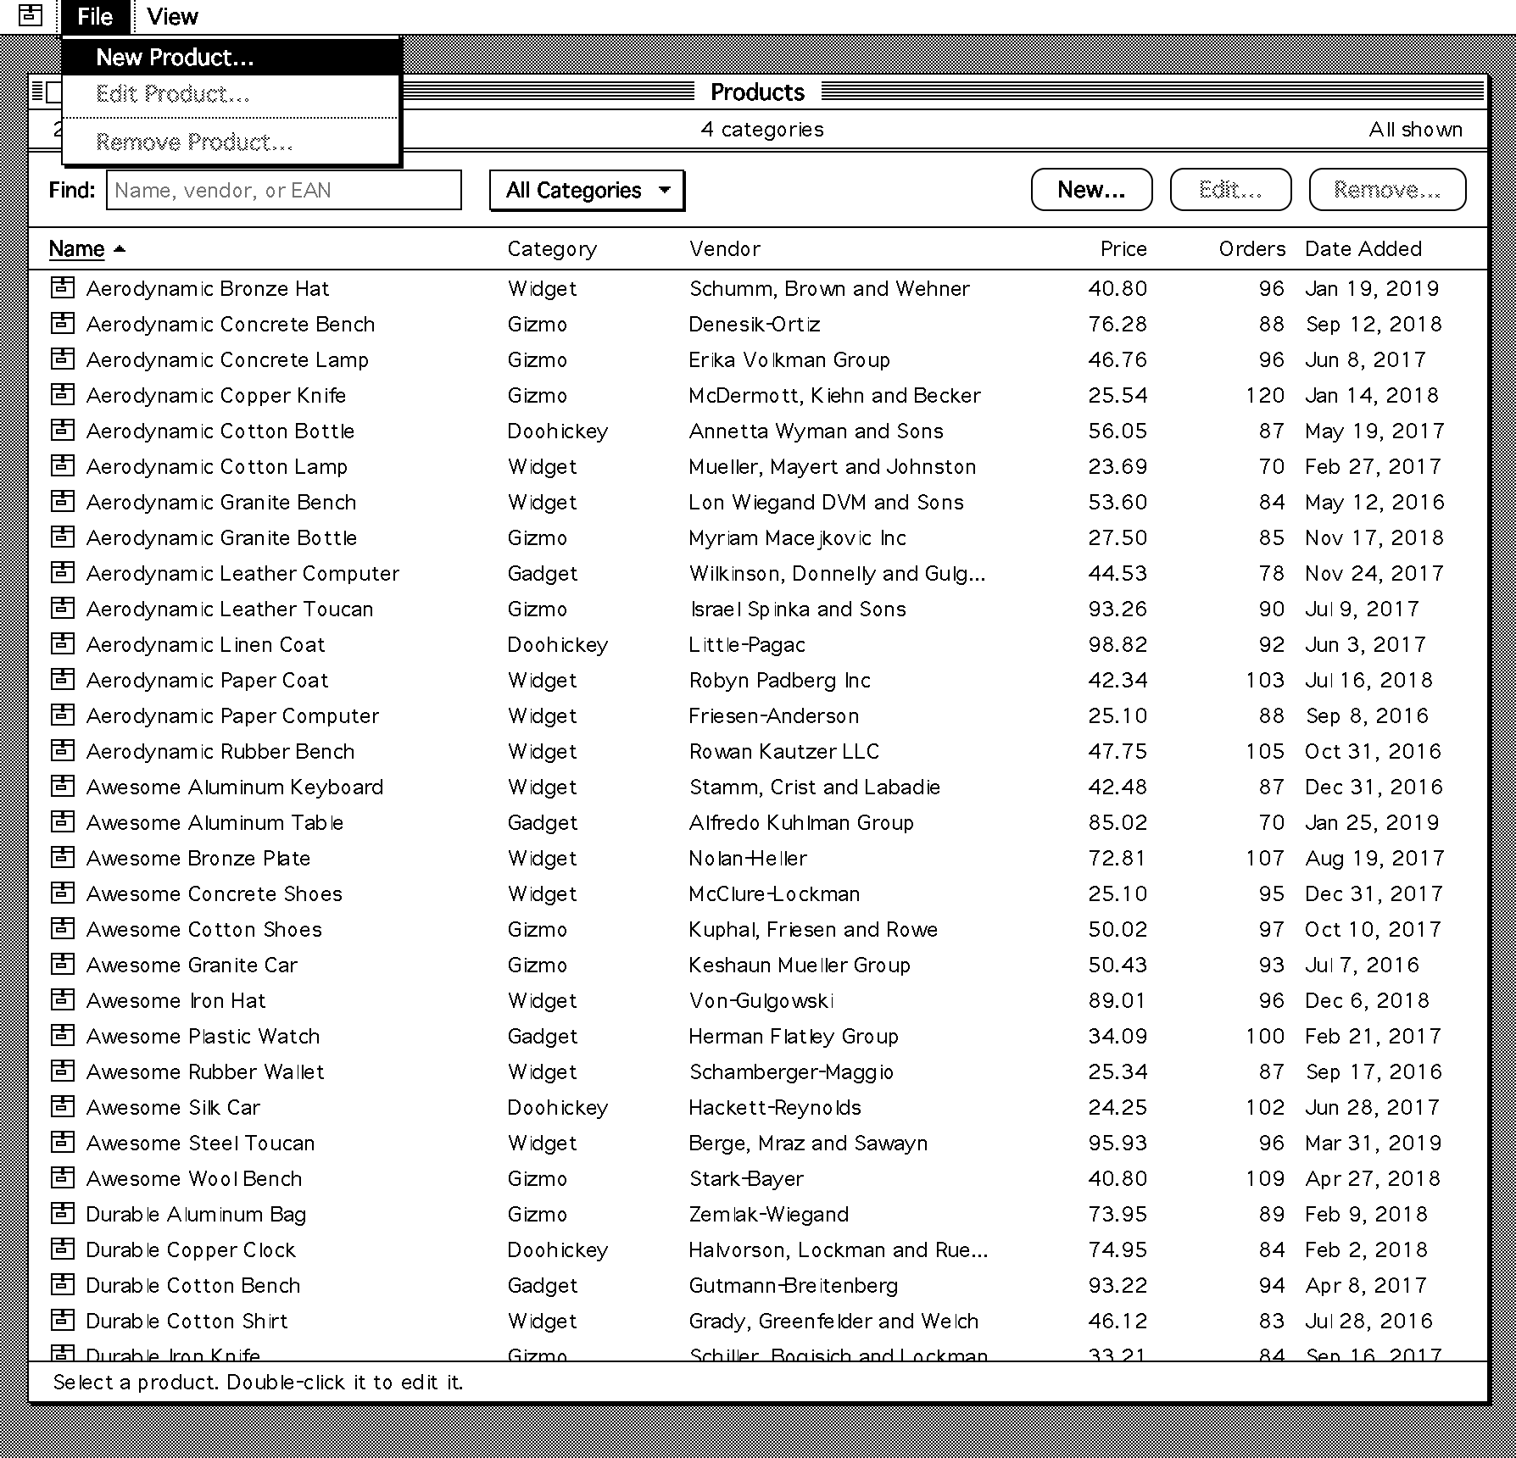
Task: Click the product icon beside Aerodynamic Granite Bottle
Action: click(x=62, y=537)
